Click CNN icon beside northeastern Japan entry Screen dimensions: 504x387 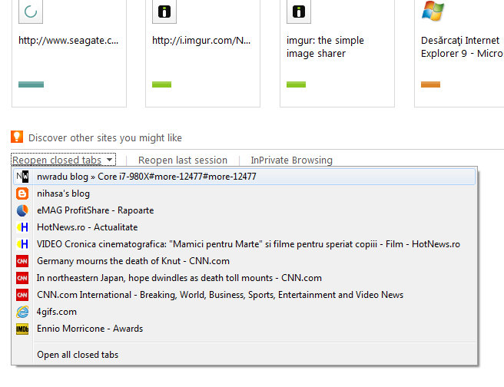pyautogui.click(x=22, y=278)
